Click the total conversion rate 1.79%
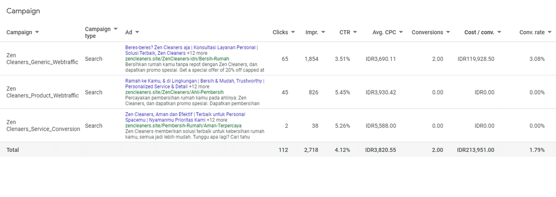This screenshot has width=556, height=197. click(537, 150)
